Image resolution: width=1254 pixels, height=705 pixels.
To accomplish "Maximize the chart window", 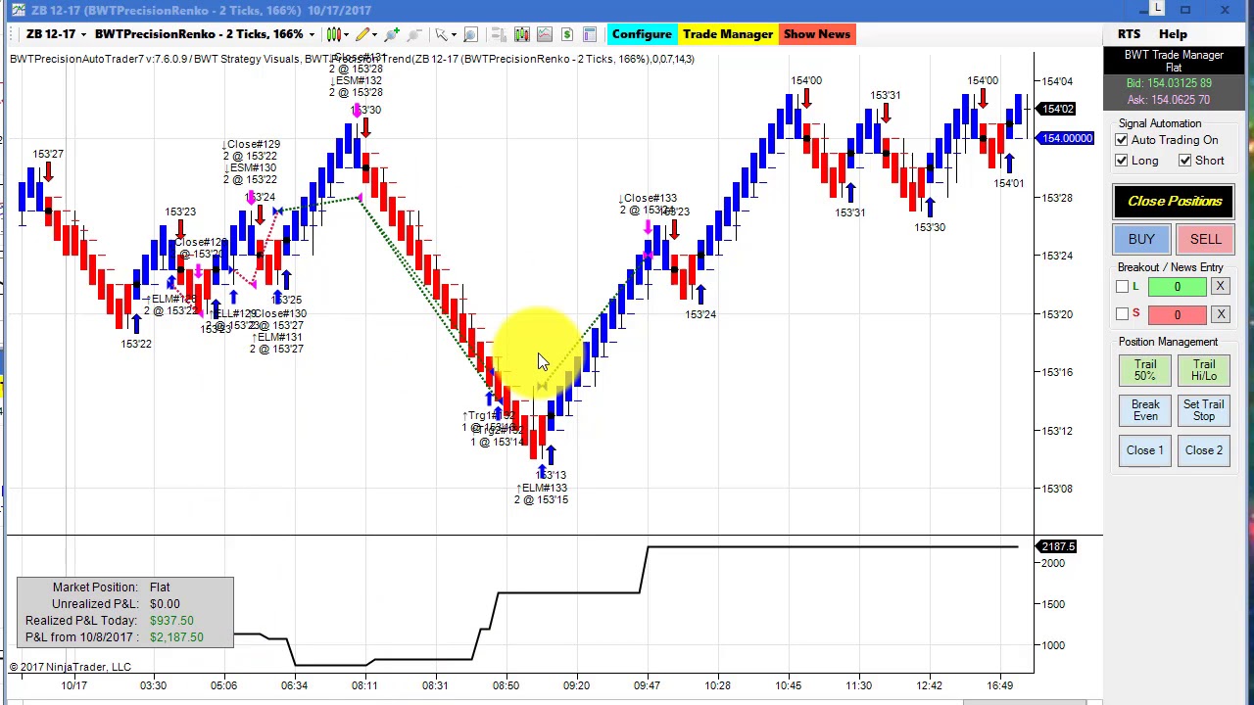I will (x=1185, y=10).
